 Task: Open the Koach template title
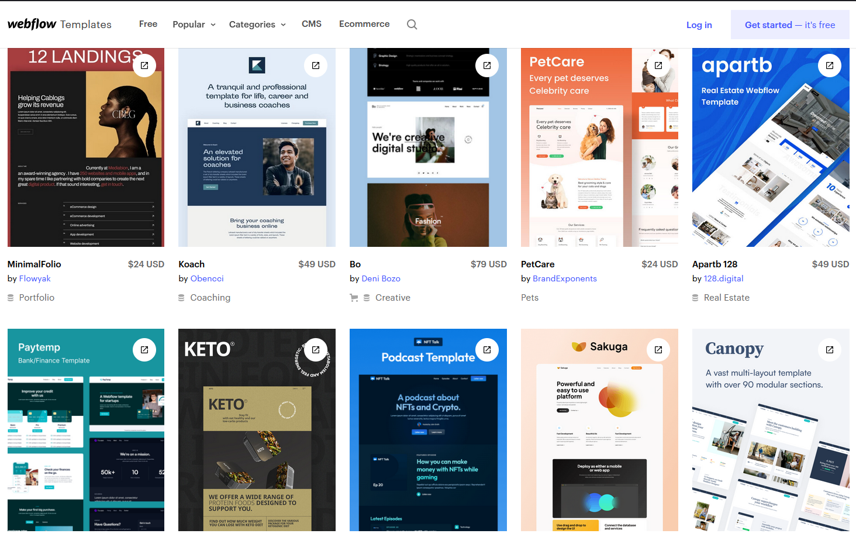(192, 264)
